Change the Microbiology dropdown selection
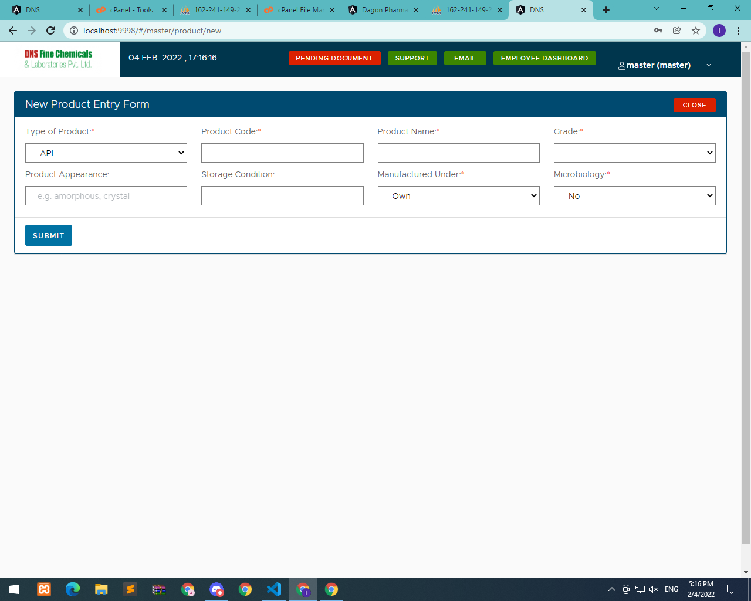 pyautogui.click(x=634, y=196)
